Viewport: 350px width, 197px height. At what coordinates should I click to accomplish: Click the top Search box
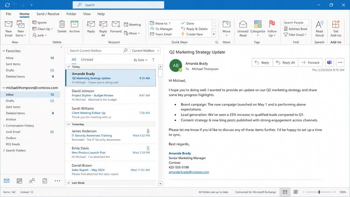pos(118,5)
